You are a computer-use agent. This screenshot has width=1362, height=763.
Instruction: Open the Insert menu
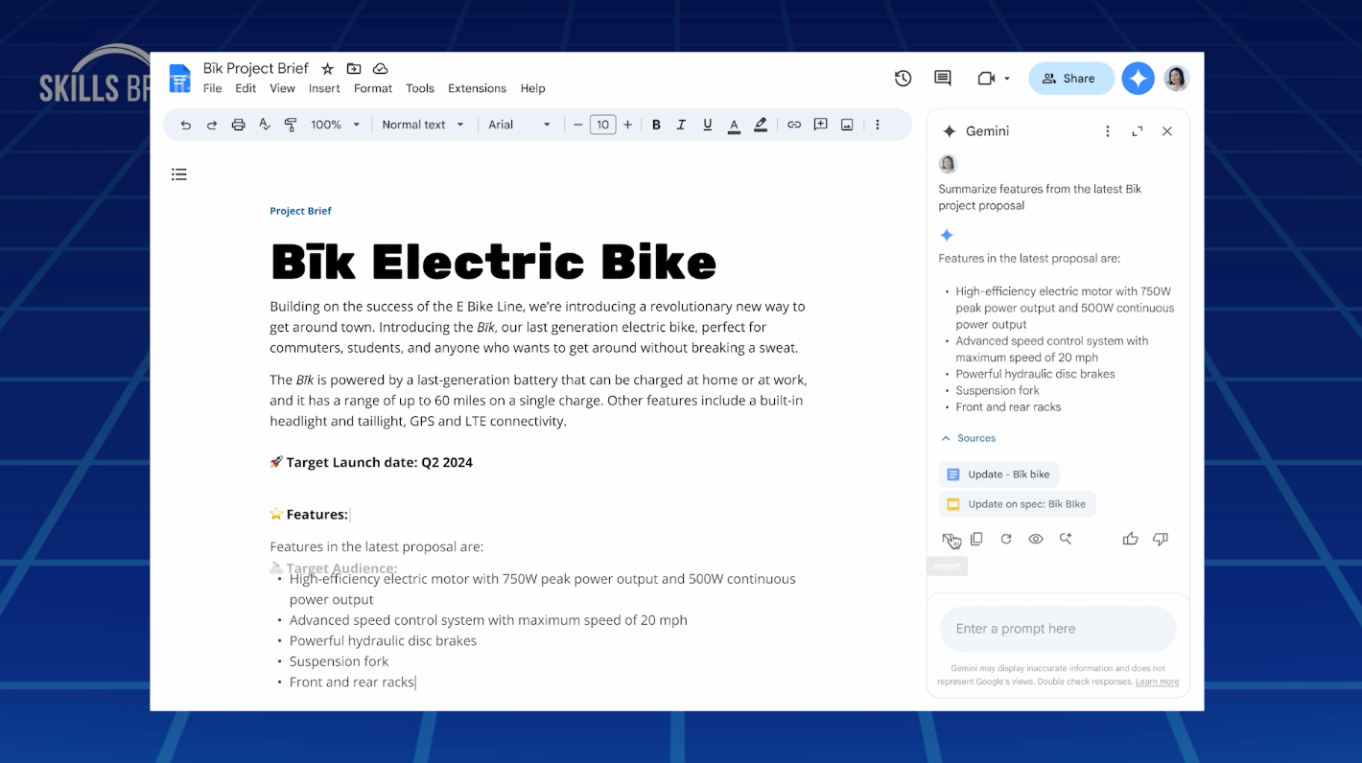324,88
